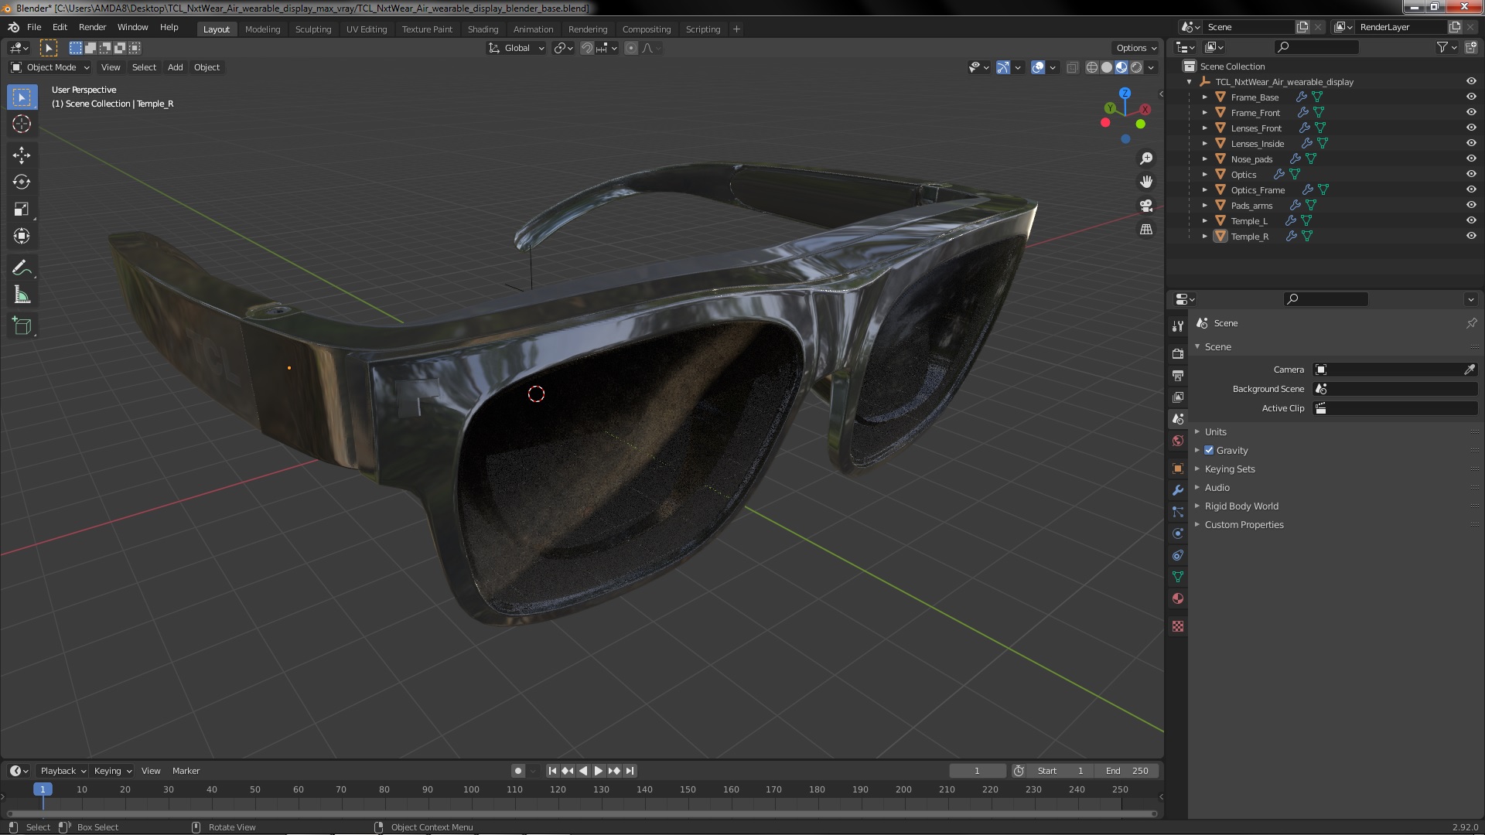Toggle the Gravity checkbox

click(1209, 450)
